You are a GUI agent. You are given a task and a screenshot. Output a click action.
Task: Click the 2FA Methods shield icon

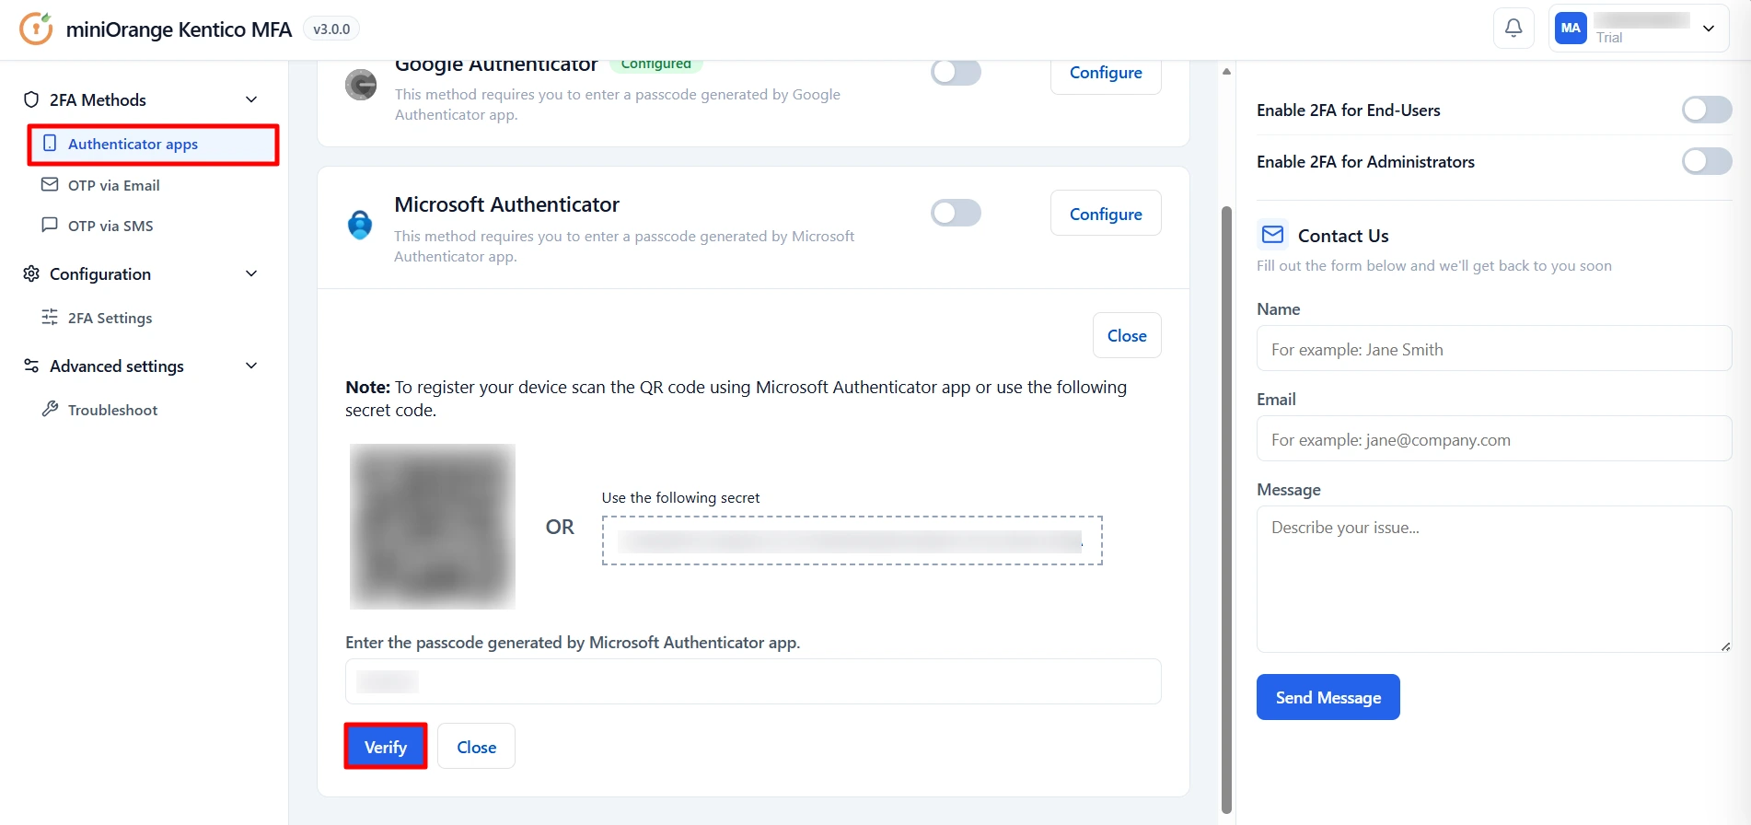(31, 99)
